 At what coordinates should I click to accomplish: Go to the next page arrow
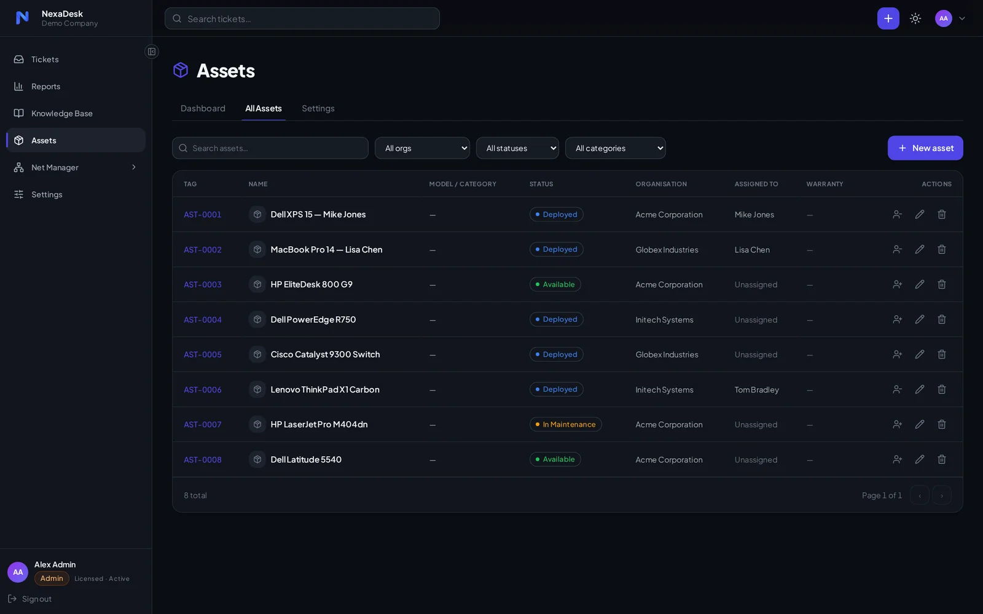(942, 495)
